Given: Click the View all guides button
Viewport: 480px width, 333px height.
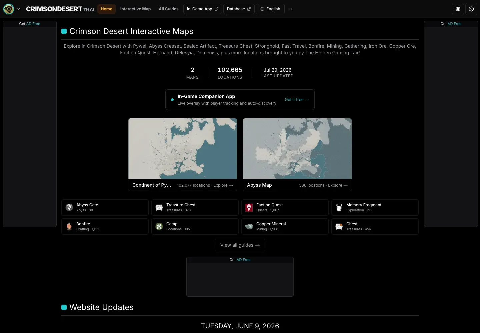Looking at the screenshot, I should pyautogui.click(x=240, y=245).
